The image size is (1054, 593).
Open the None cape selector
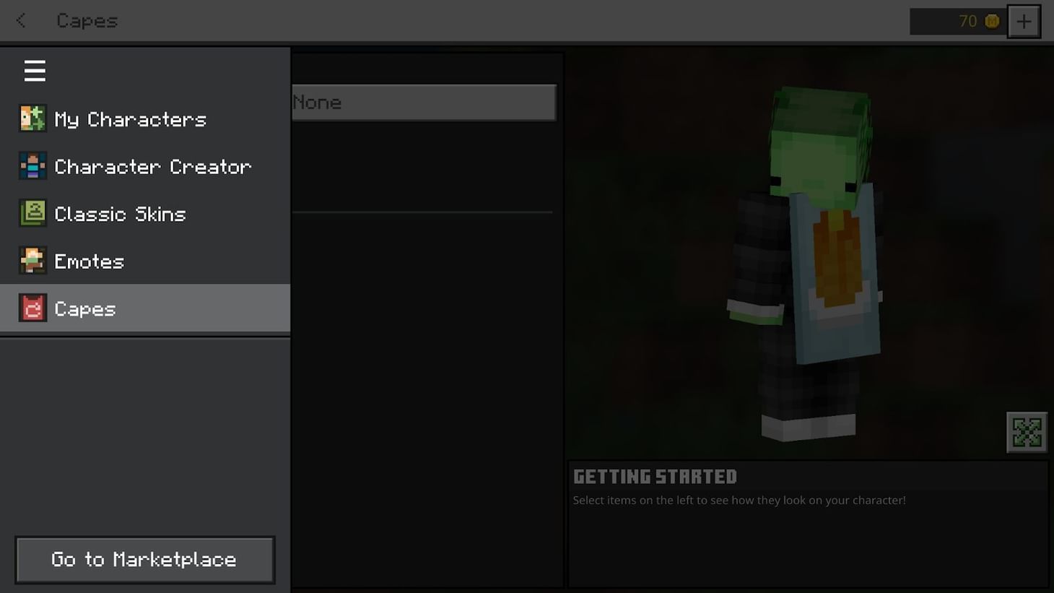pyautogui.click(x=422, y=102)
